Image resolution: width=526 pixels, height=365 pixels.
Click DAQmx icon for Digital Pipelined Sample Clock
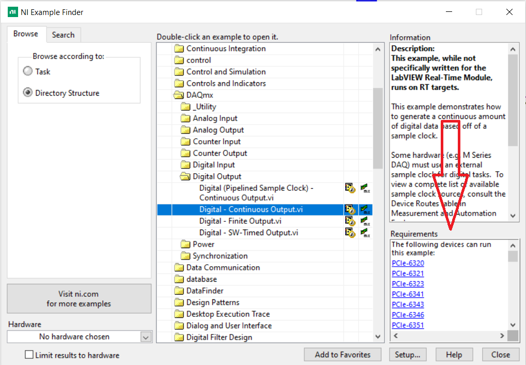365,188
